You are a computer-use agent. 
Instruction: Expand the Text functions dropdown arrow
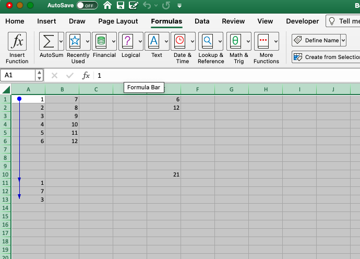coord(166,41)
